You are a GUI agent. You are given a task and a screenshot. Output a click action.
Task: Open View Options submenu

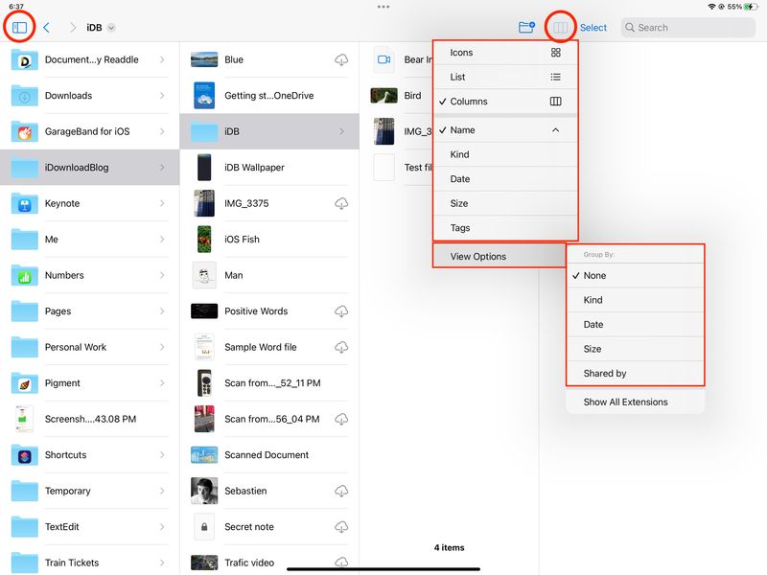[499, 256]
